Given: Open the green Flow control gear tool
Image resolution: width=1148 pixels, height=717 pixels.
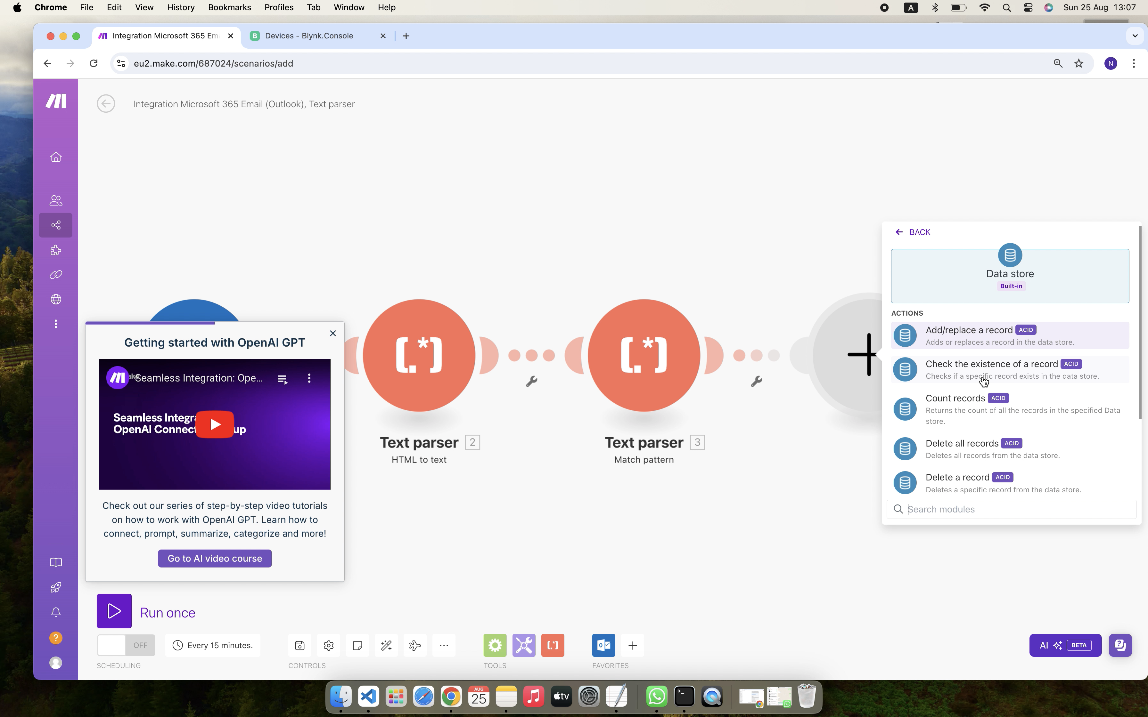Looking at the screenshot, I should (495, 645).
